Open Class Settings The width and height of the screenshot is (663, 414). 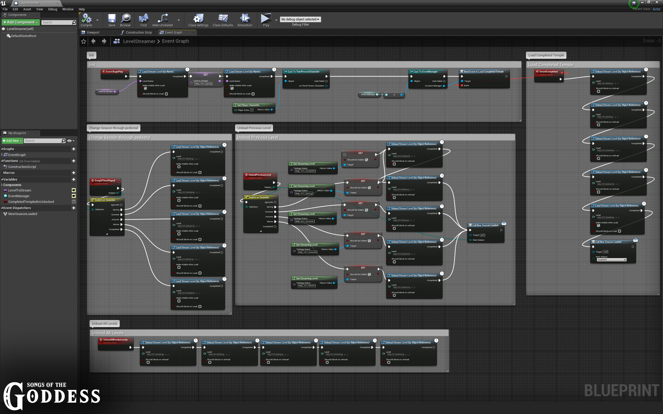point(198,19)
